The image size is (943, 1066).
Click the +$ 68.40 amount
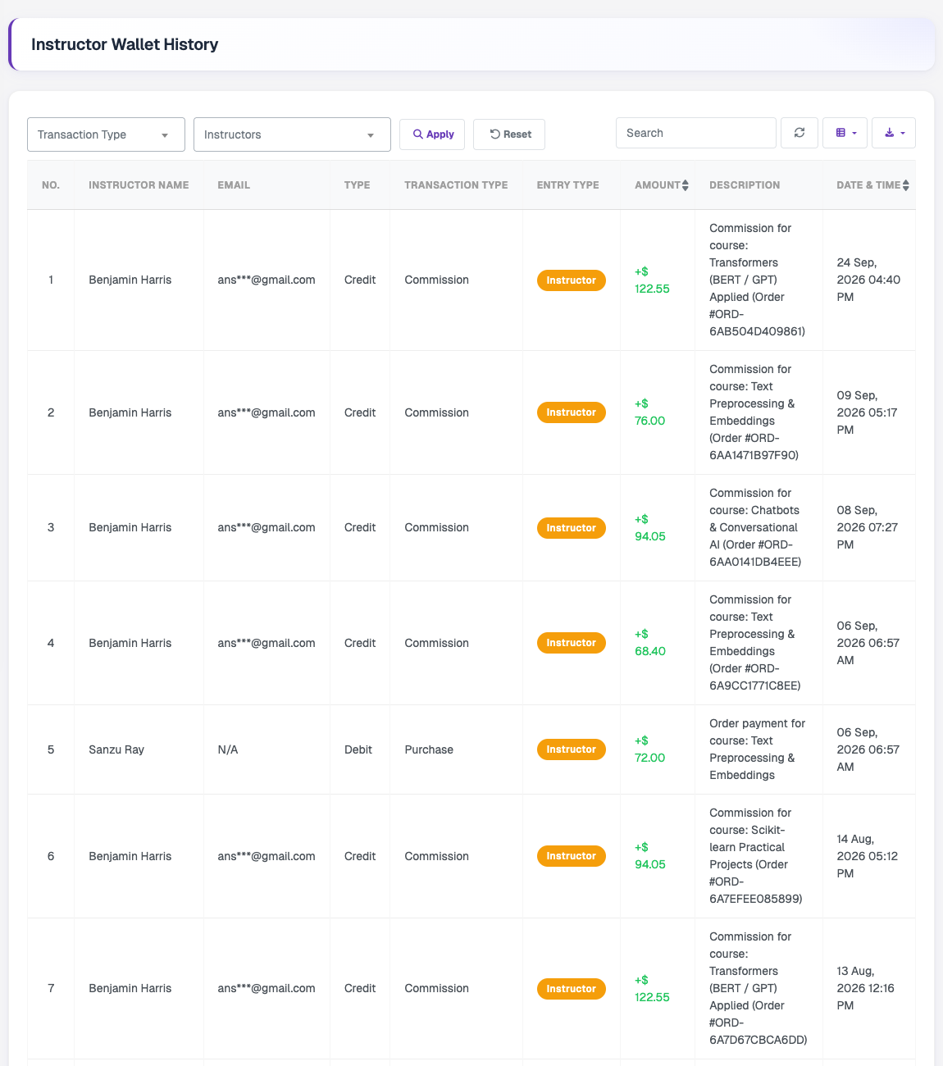650,643
